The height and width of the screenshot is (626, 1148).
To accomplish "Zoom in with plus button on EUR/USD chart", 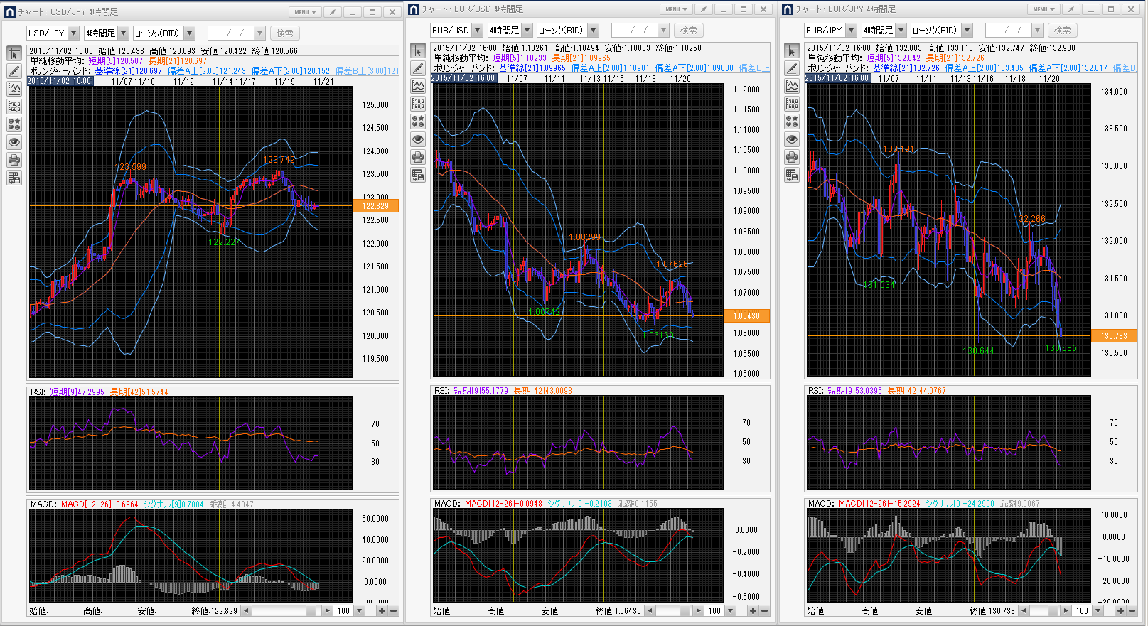I will pyautogui.click(x=753, y=611).
